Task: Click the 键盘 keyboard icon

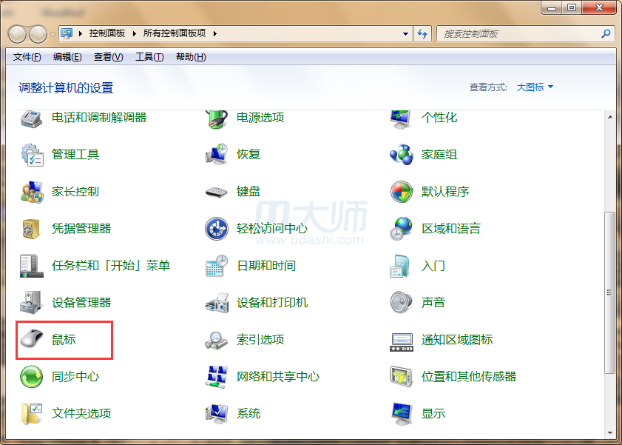Action: (x=216, y=192)
